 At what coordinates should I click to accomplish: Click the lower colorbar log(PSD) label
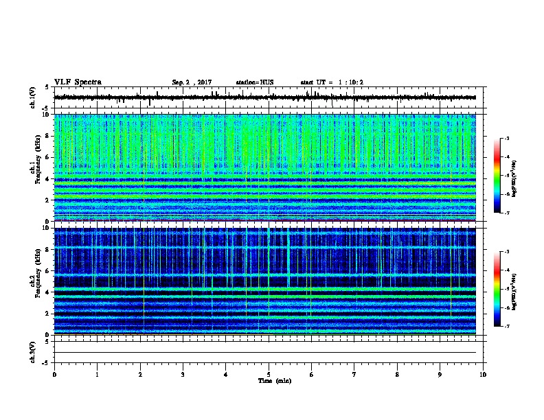(514, 292)
